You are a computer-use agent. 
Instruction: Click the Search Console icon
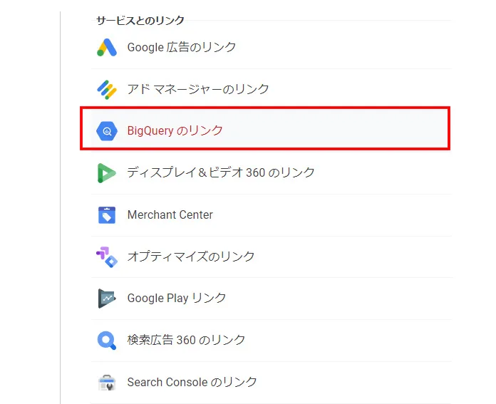(106, 382)
